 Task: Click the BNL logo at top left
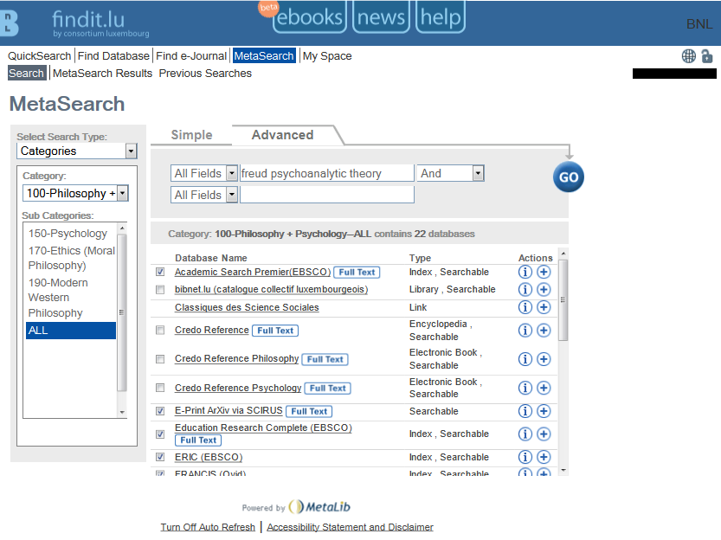10,22
